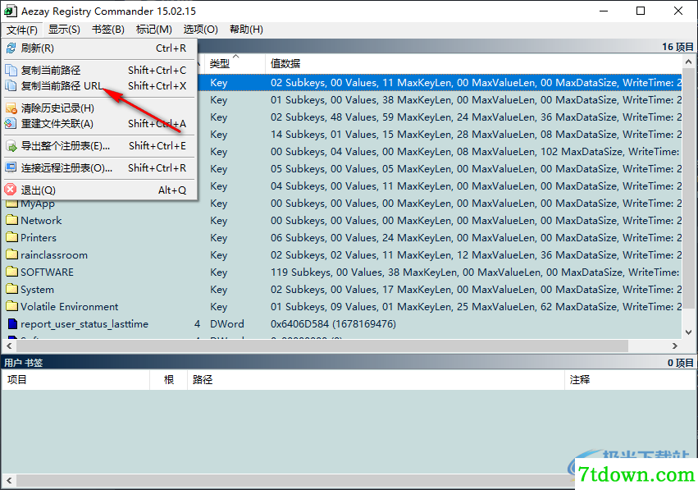Choose 重建文件关联(A) menu entry
Screen dimensions: 698x490
pos(100,123)
